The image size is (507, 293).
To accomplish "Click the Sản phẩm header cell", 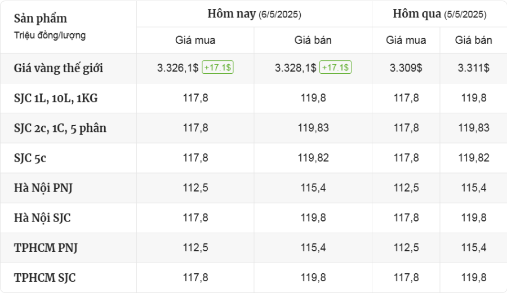I will click(69, 27).
